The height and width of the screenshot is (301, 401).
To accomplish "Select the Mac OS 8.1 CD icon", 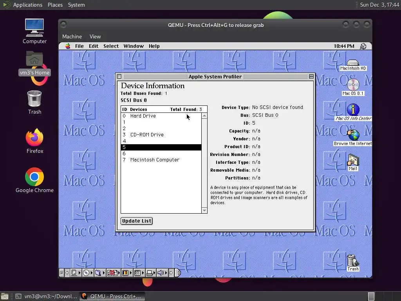I will click(353, 87).
